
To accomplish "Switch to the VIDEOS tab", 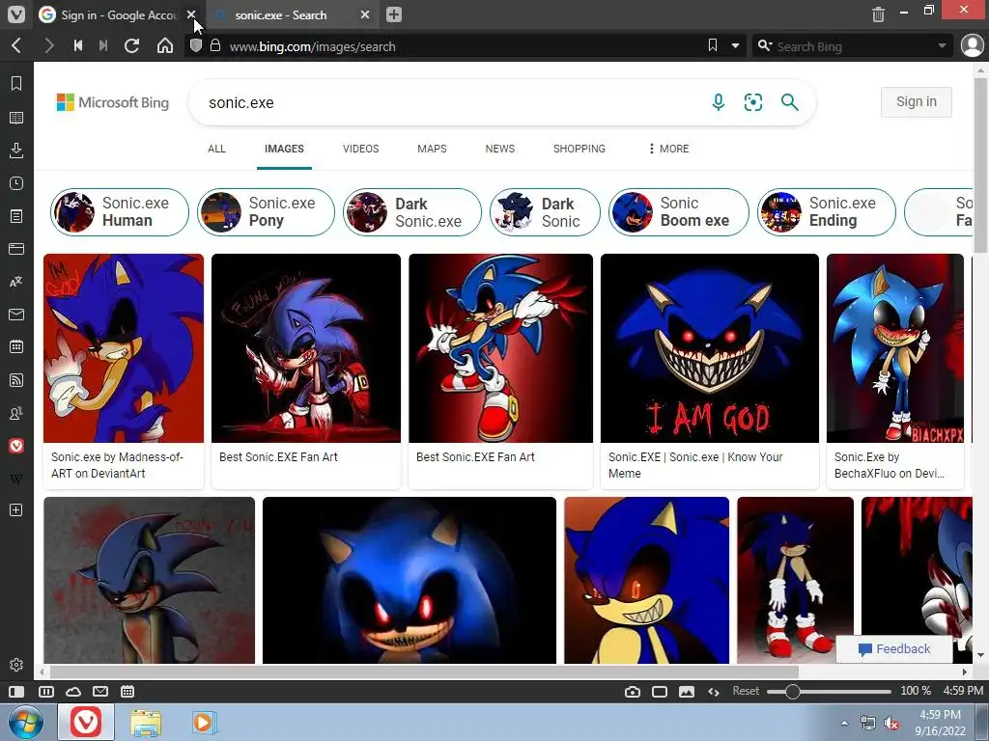I will tap(361, 149).
